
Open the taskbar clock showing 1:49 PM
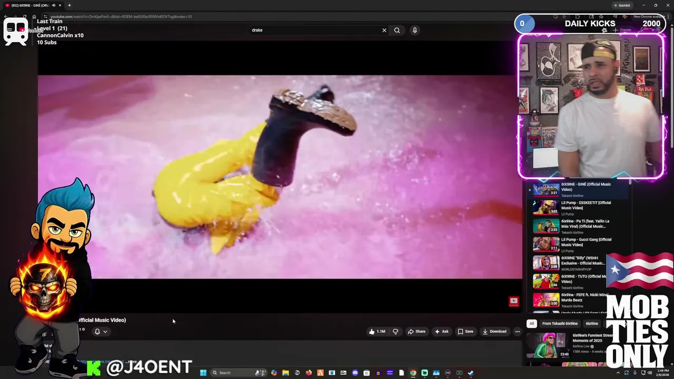[662, 373]
